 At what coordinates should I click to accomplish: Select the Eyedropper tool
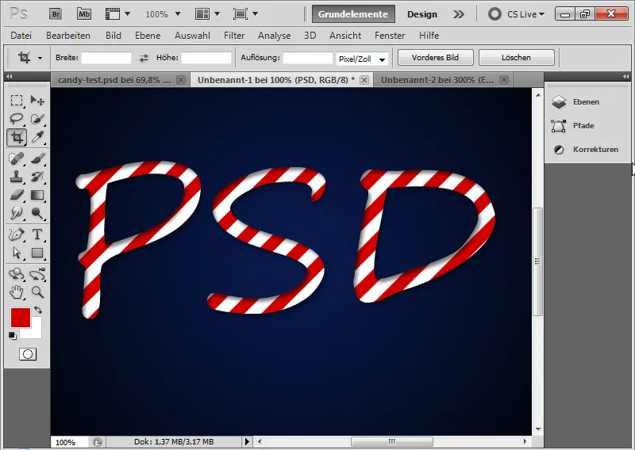tap(37, 138)
